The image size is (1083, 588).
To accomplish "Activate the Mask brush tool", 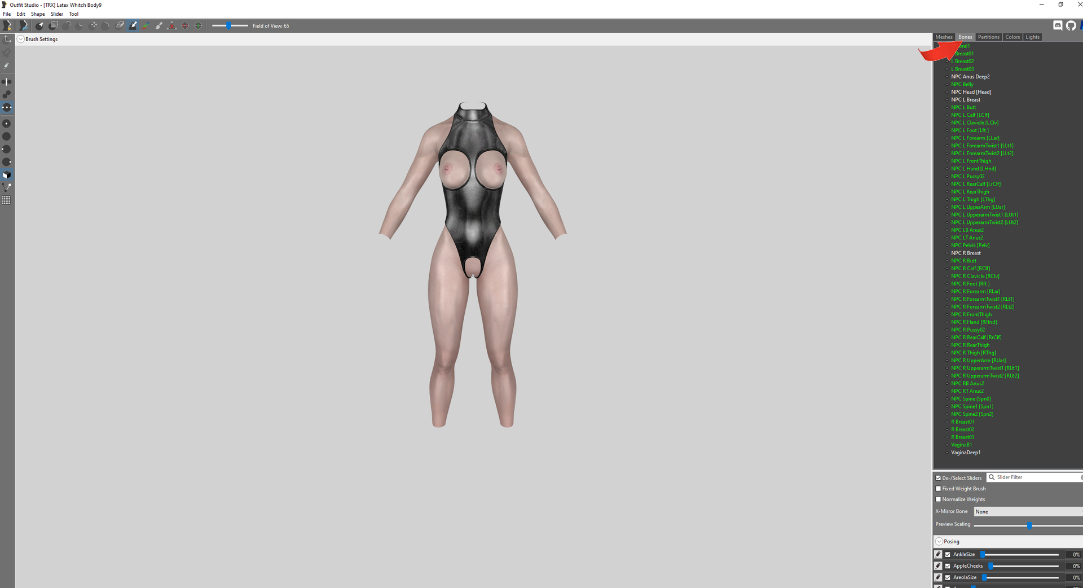I will (x=54, y=25).
